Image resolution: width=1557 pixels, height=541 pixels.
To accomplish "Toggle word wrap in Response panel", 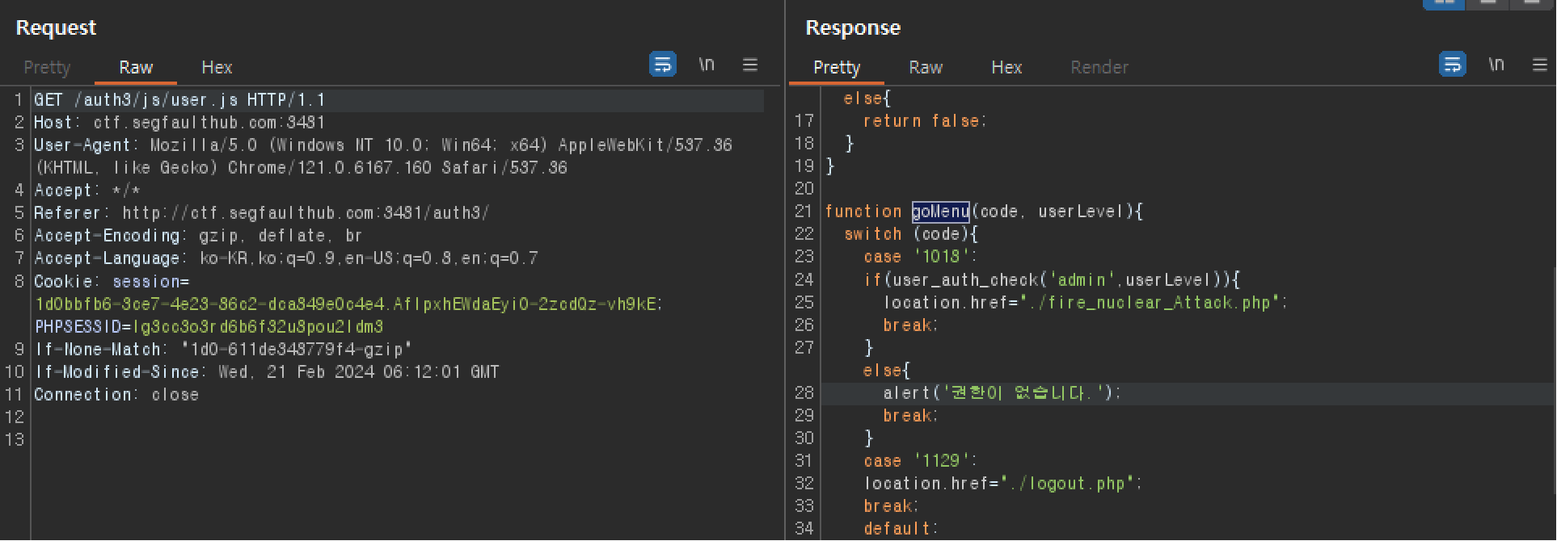I will tap(1453, 64).
